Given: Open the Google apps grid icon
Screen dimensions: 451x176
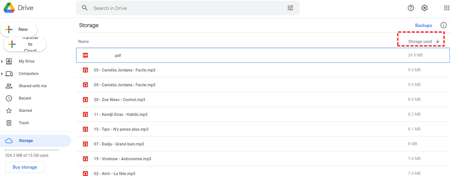Looking at the screenshot, I should tap(446, 8).
